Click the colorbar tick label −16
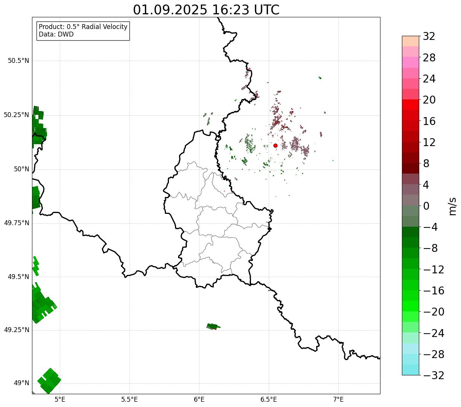461x407 pixels. point(434,291)
